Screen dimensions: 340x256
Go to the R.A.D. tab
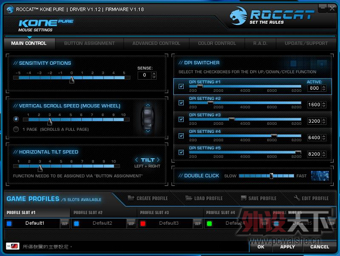pos(260,44)
